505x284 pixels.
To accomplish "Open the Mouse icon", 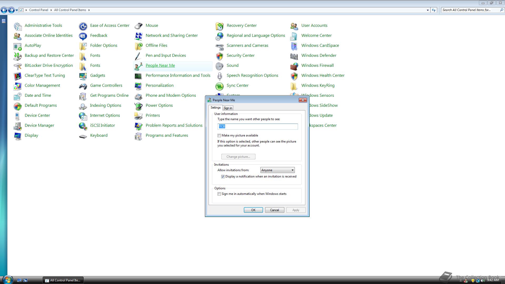I will (x=139, y=26).
